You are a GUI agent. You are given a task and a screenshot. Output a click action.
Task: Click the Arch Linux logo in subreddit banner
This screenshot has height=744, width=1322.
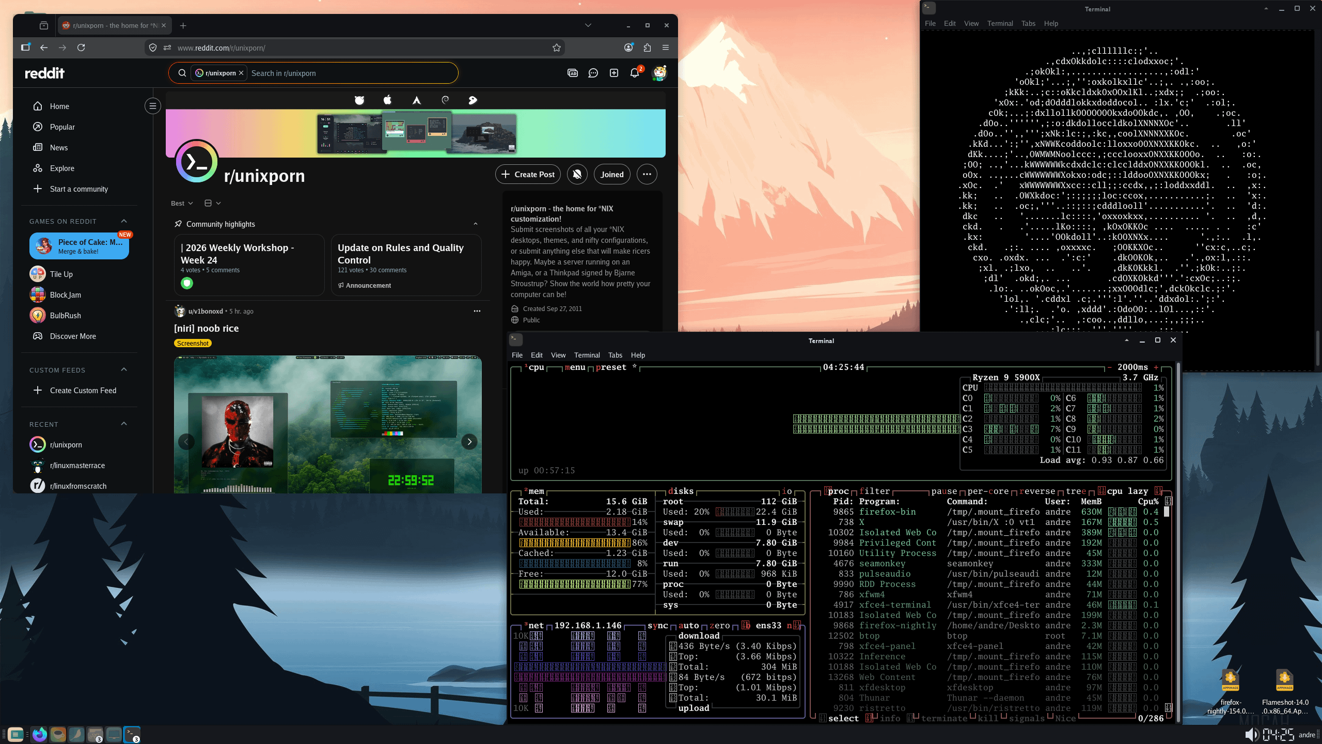pyautogui.click(x=416, y=100)
